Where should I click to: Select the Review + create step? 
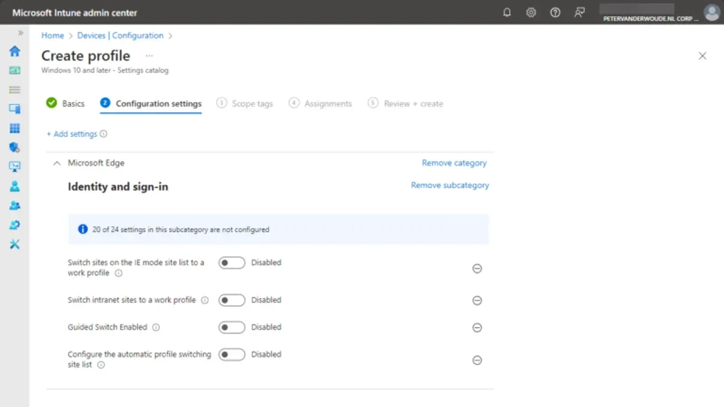(x=405, y=104)
